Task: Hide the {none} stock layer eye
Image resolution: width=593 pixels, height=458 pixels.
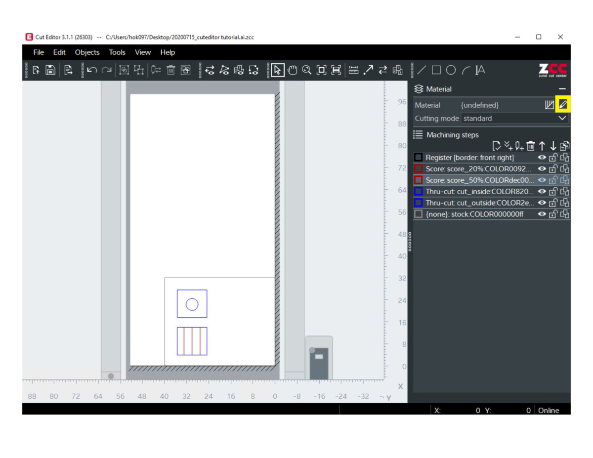Action: [542, 214]
